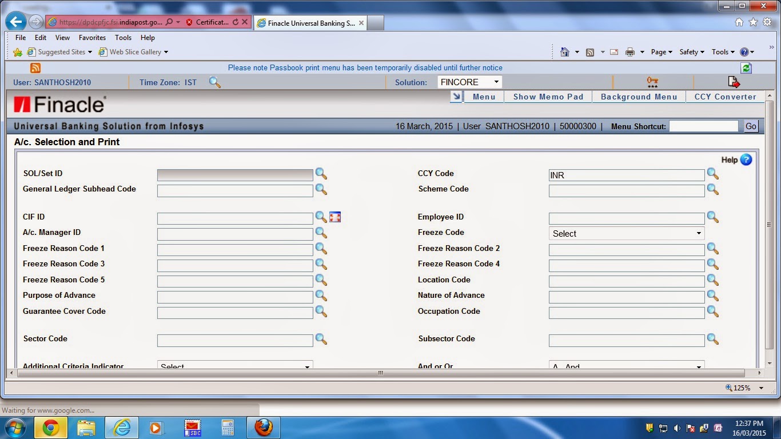Open lookup for A/c. Manager ID
The image size is (781, 439).
point(321,233)
